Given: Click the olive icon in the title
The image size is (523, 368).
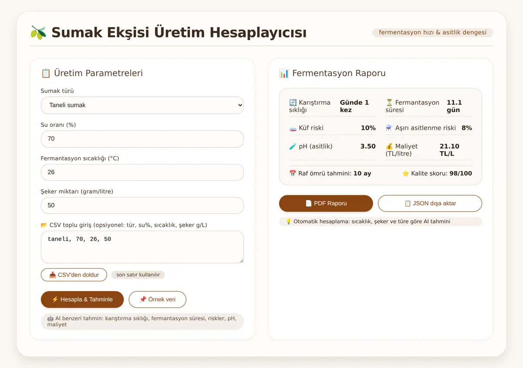Looking at the screenshot, I should (38, 33).
